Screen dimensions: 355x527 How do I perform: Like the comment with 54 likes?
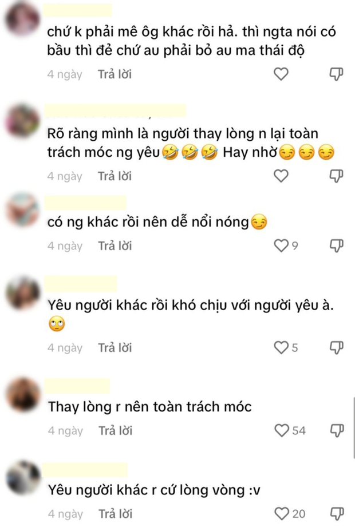coord(282,430)
